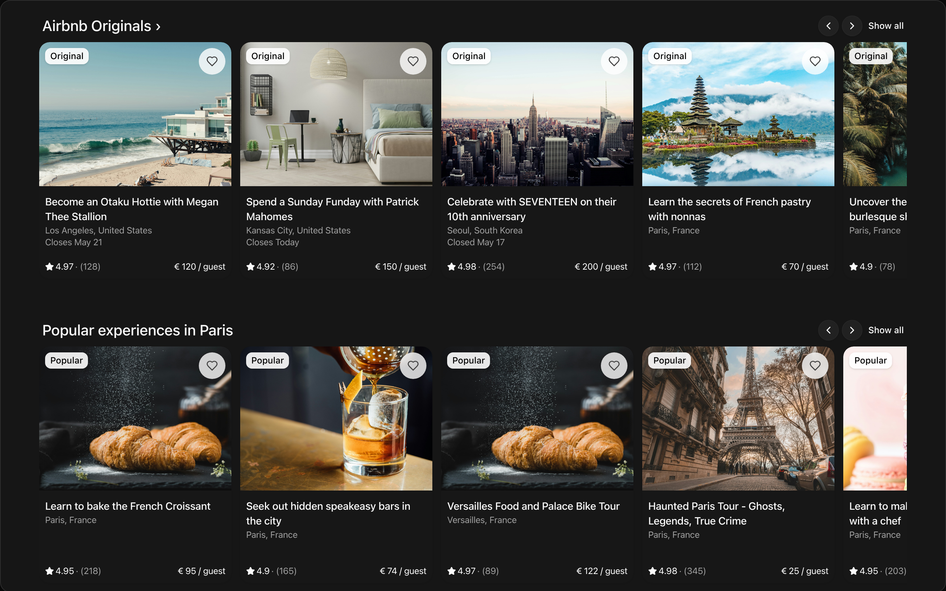Click the € 122 / guest price

(602, 571)
